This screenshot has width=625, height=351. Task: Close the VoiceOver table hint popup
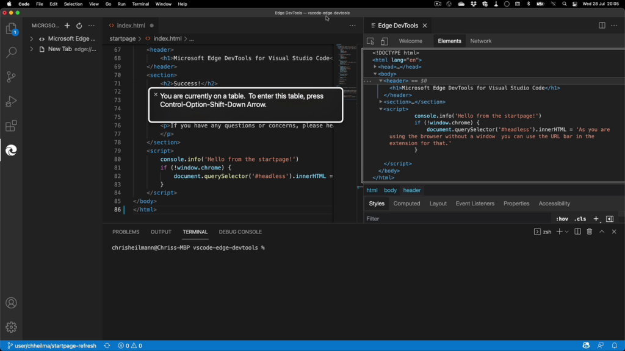pyautogui.click(x=156, y=94)
